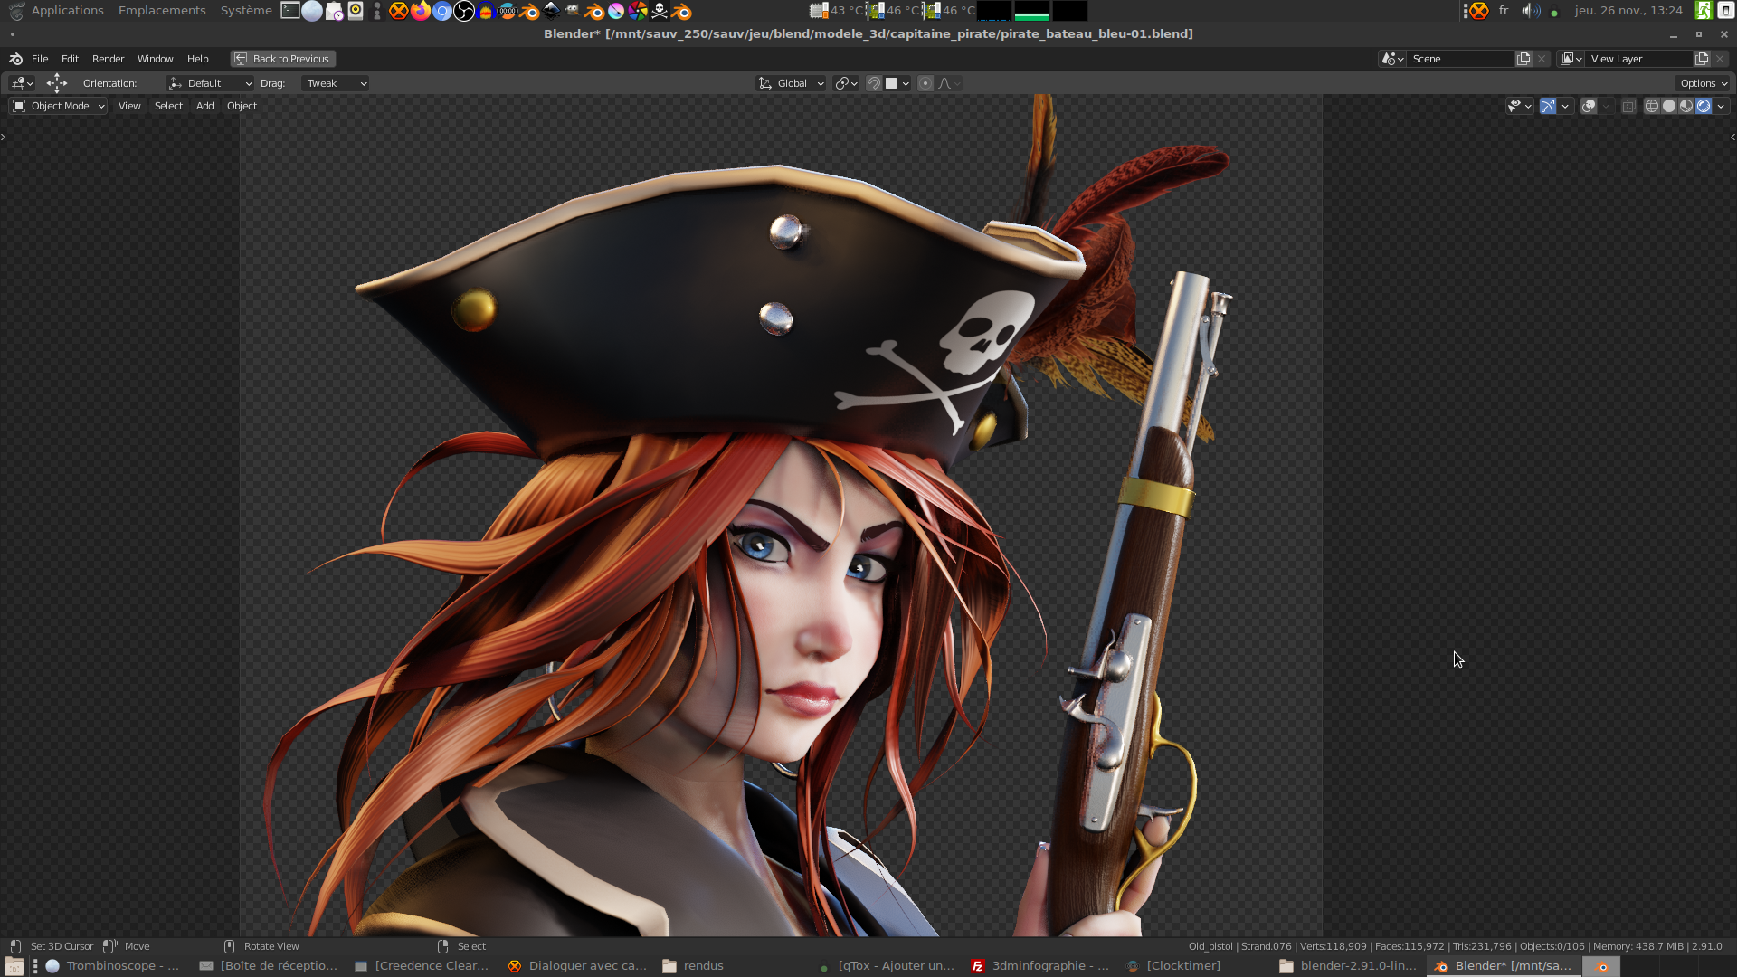The width and height of the screenshot is (1737, 977).
Task: Expand the right sidebar arrow
Action: click(1732, 138)
